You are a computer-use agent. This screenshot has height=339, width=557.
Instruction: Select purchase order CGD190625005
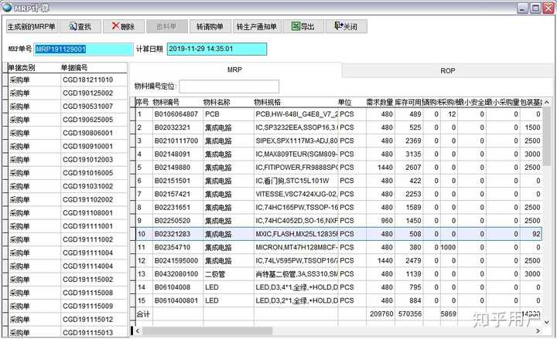(87, 120)
